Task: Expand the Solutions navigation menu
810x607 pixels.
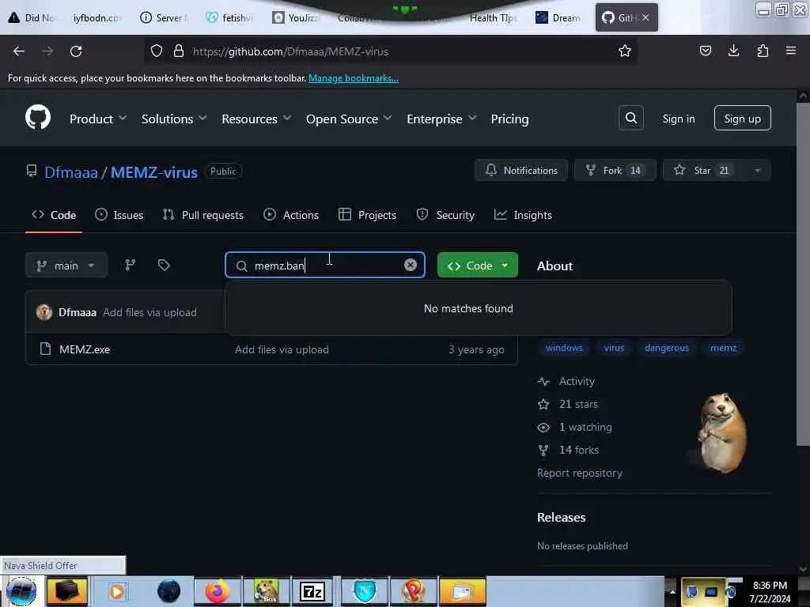Action: 174,119
